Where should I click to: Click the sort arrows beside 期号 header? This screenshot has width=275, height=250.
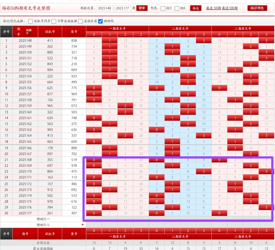29,33
